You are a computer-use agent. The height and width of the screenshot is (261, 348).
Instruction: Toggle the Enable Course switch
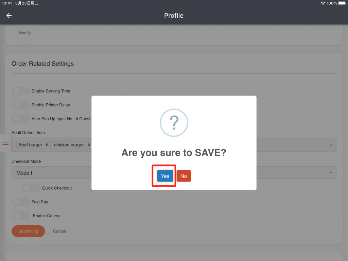click(21, 216)
